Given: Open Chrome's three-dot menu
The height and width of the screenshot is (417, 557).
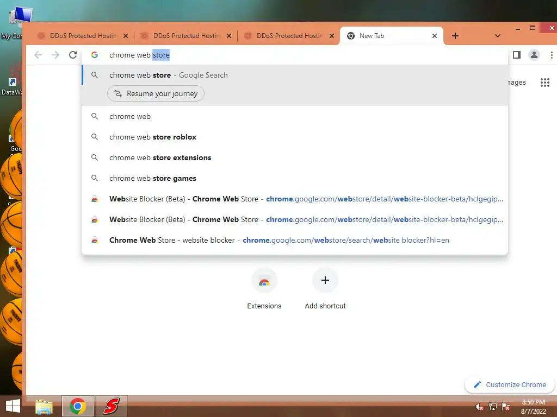Looking at the screenshot, I should coord(552,55).
